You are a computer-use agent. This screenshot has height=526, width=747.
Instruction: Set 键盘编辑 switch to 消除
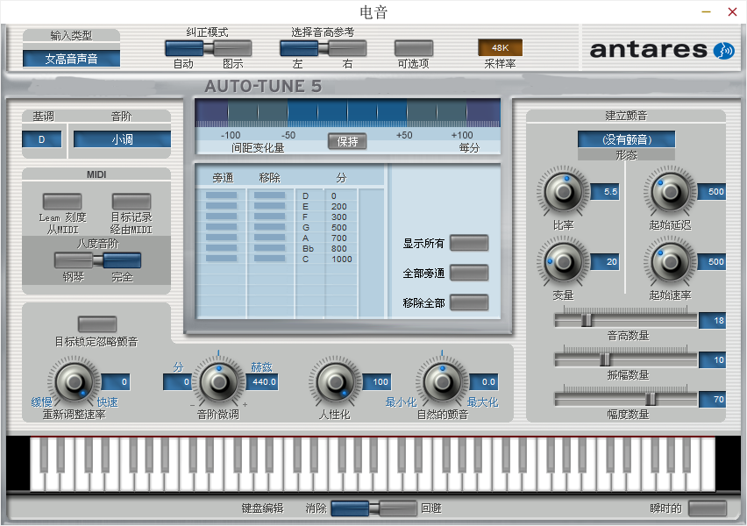[350, 508]
